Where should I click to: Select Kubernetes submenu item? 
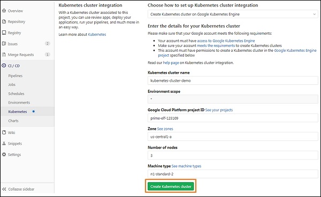click(x=18, y=112)
